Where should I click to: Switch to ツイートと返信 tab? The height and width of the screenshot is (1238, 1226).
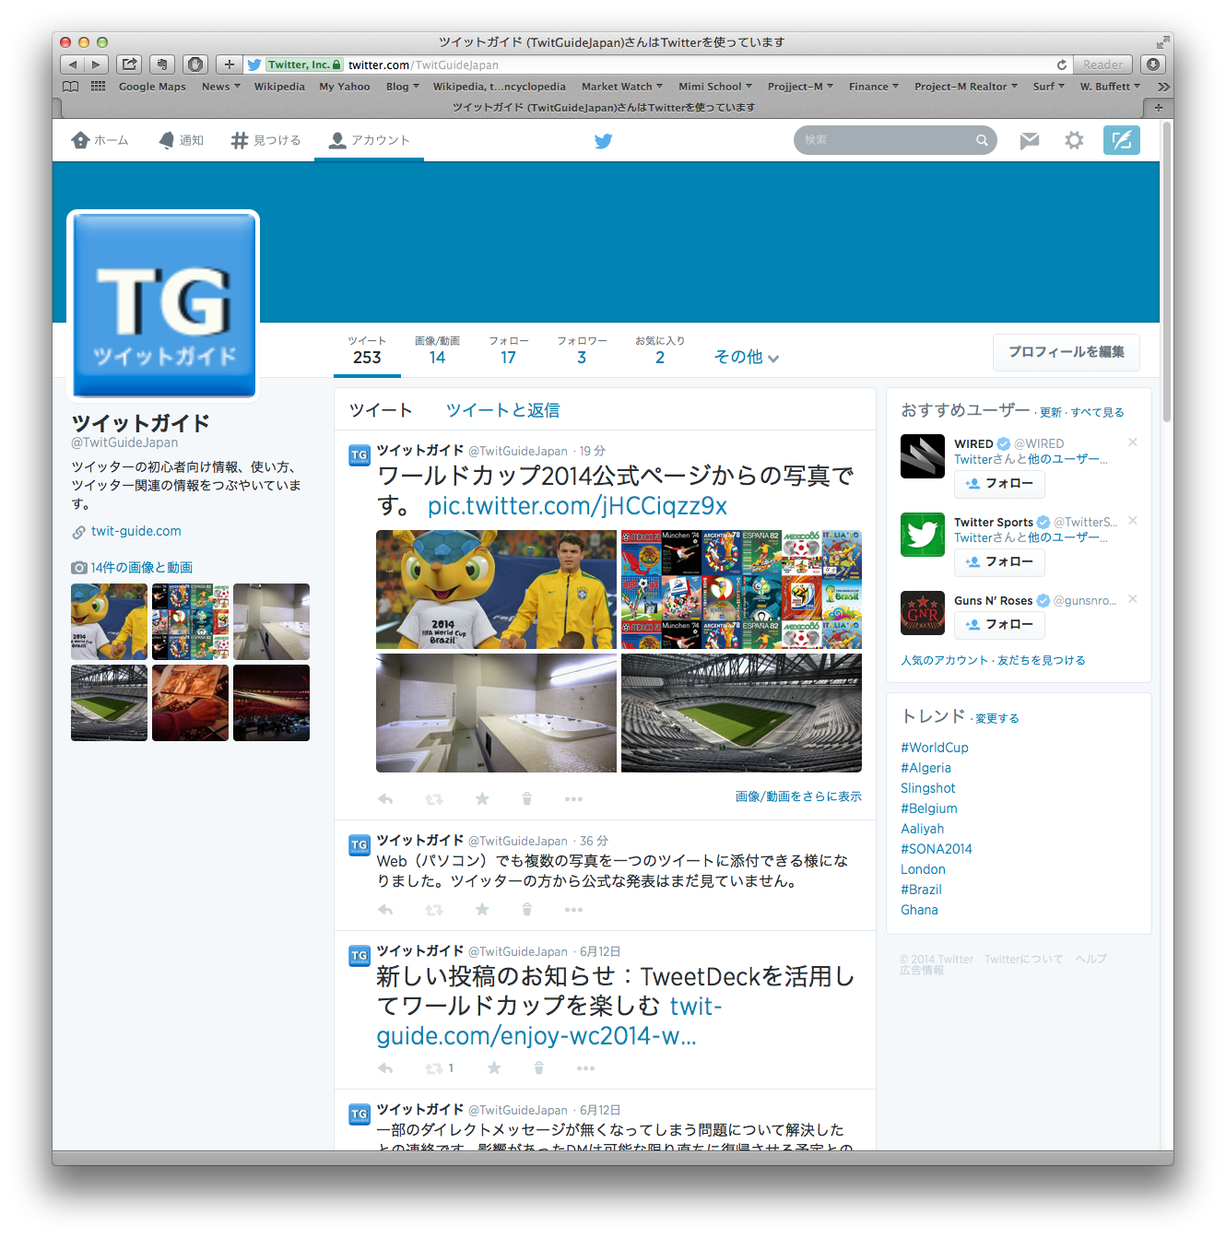coord(502,410)
